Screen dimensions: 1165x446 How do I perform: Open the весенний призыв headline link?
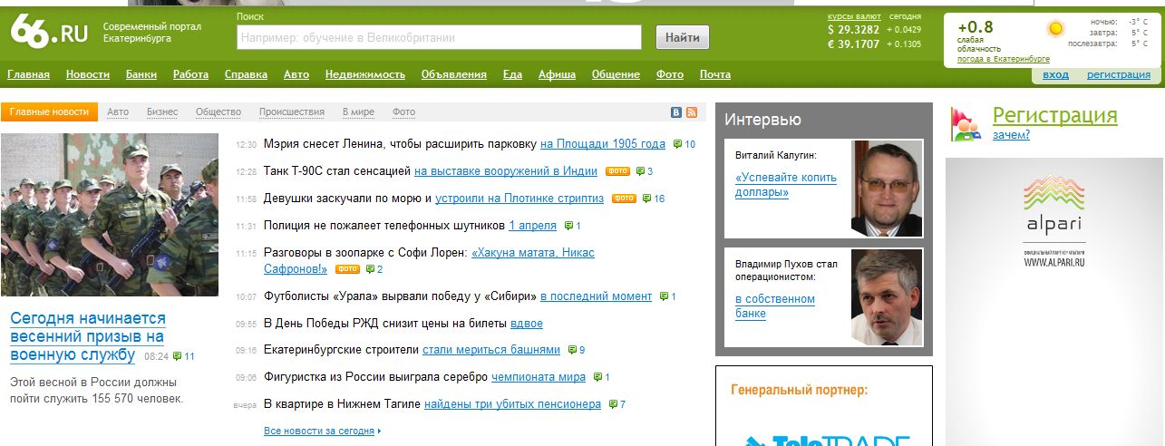click(88, 336)
